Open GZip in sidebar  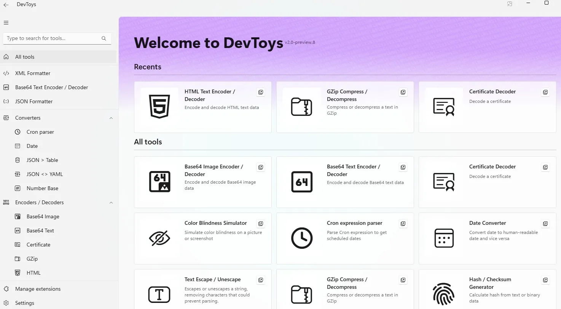[x=58, y=259]
